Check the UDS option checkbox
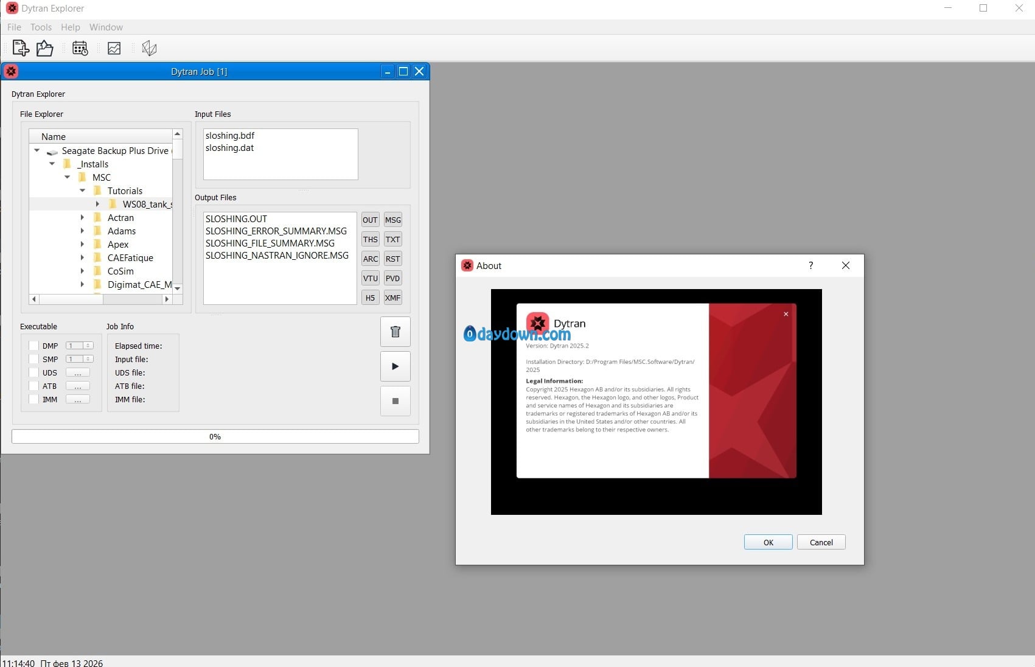 pos(34,372)
